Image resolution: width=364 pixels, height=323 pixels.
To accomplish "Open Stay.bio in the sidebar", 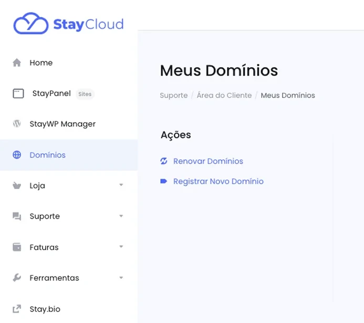I will point(45,309).
